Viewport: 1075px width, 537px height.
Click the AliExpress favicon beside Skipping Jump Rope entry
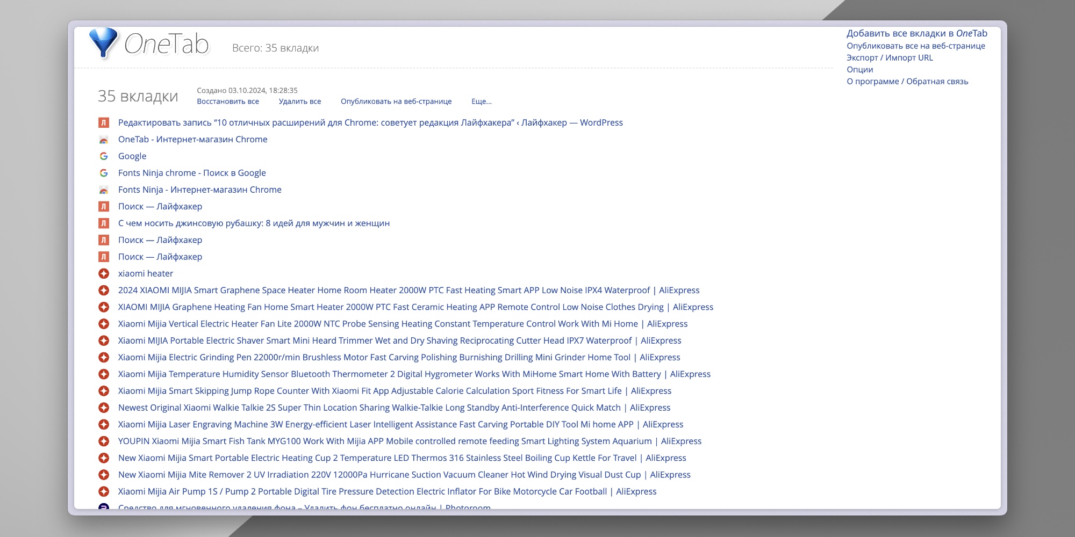click(x=104, y=391)
